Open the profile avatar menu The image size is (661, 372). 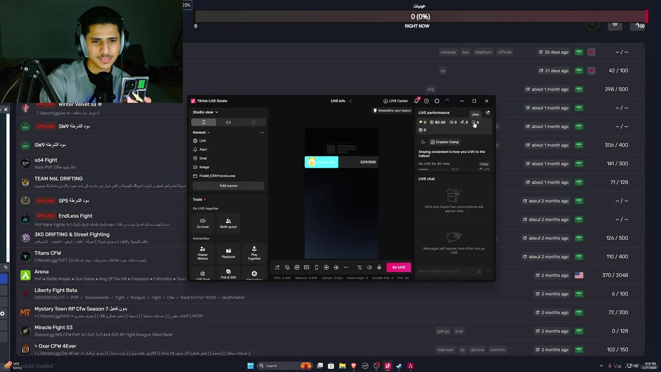pyautogui.click(x=447, y=101)
